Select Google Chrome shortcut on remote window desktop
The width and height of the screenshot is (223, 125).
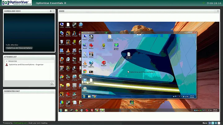(85, 72)
